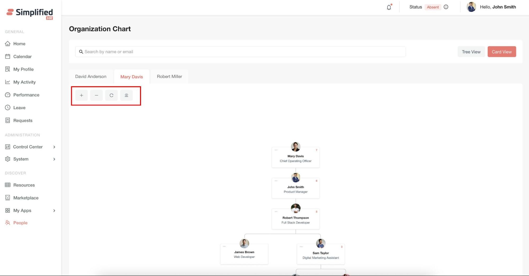Reset the chart using the refresh icon
Screen dimensions: 529x276
[111, 95]
